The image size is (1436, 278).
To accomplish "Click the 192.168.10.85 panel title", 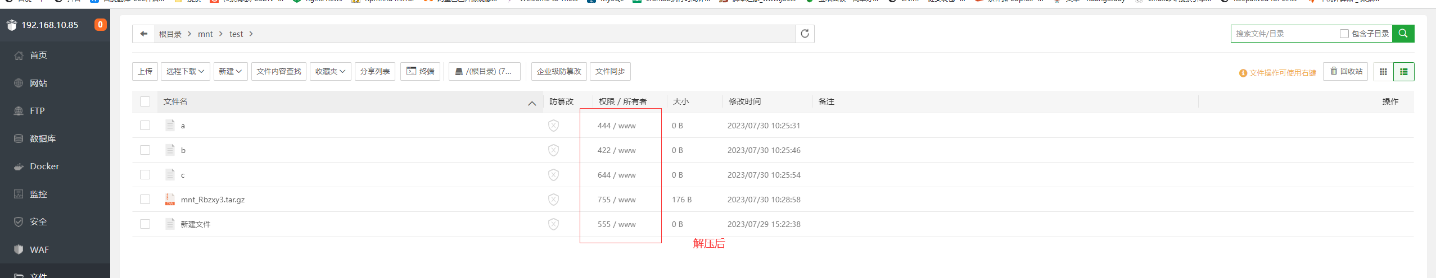I will 50,25.
